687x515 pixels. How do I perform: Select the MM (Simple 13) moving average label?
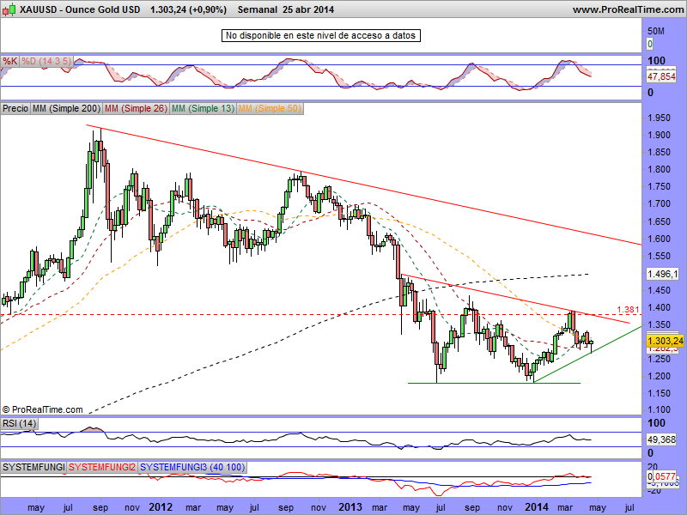(x=203, y=108)
